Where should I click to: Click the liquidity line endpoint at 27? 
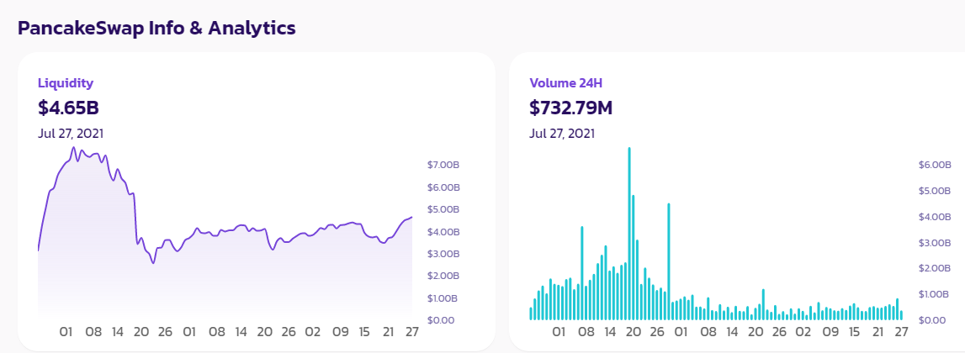pos(411,217)
